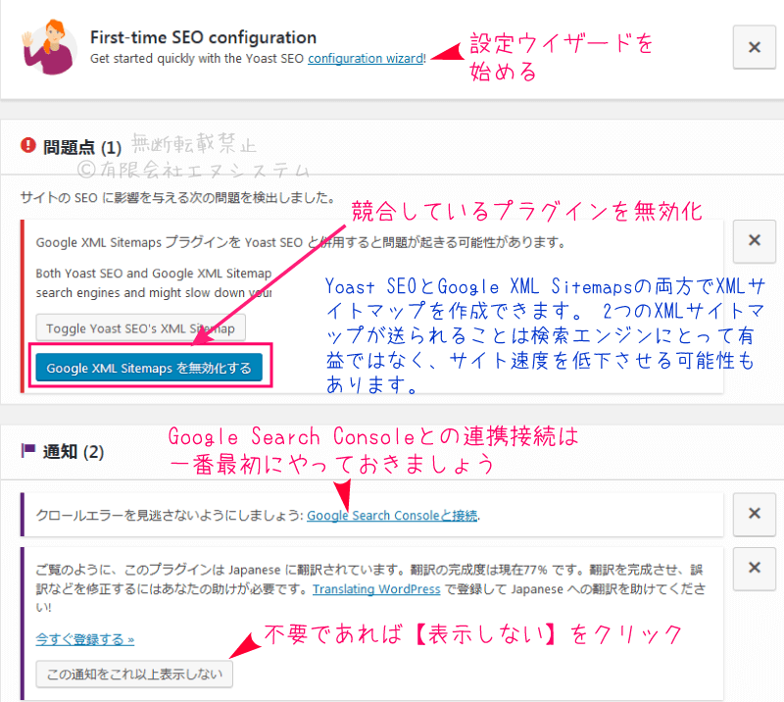
Task: Dismiss the Google XML Sitemaps conflict warning
Action: pyautogui.click(x=754, y=240)
